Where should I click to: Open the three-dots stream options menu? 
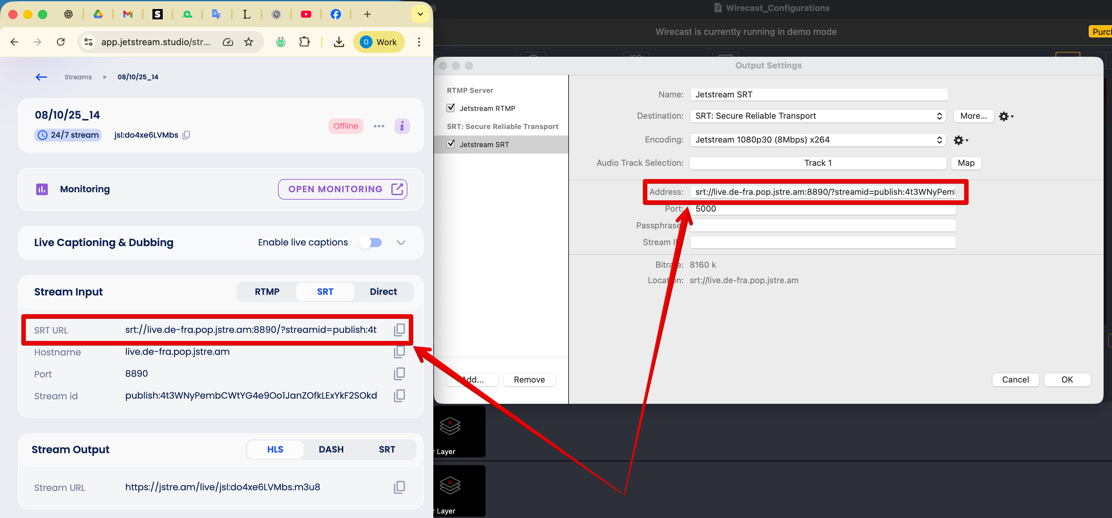point(379,126)
